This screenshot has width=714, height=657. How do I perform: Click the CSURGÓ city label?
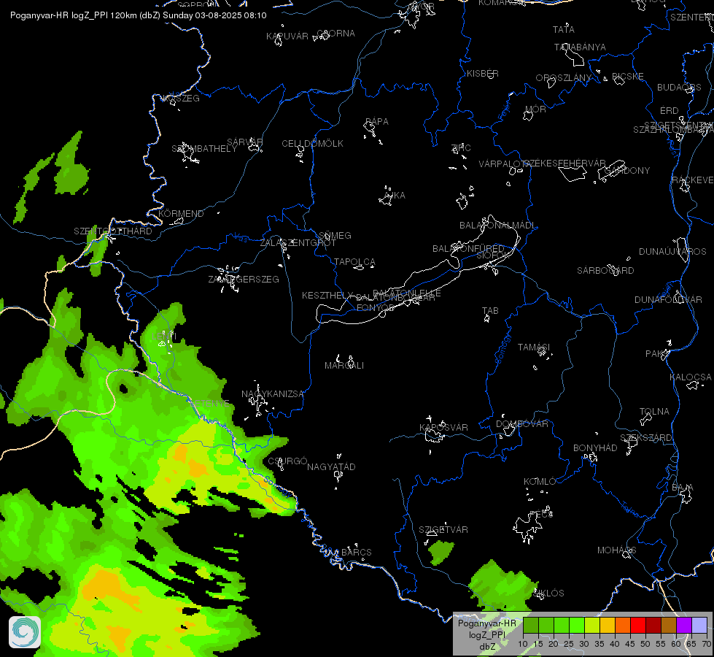[287, 461]
